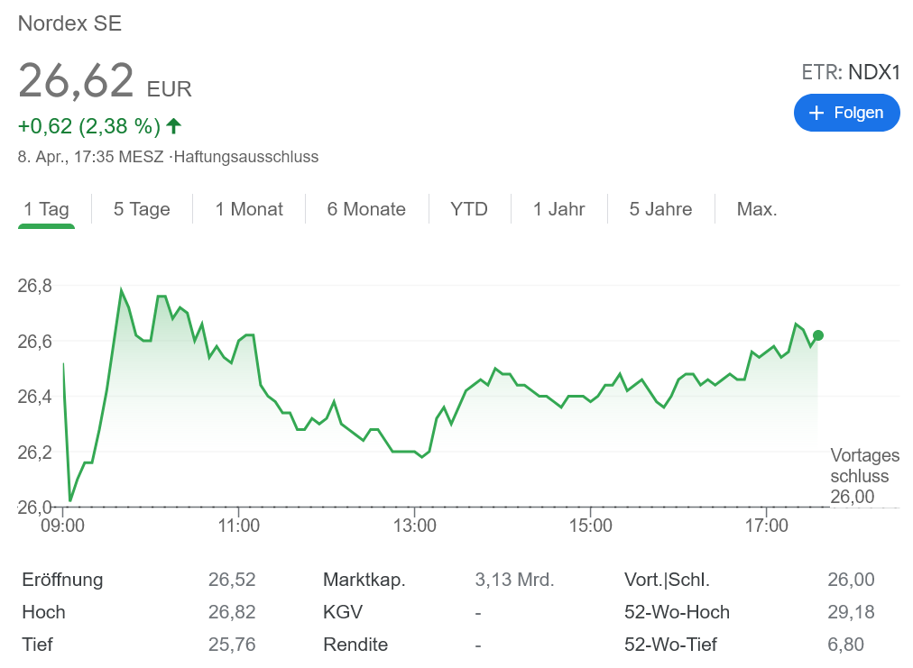Select the 1 Tag time range tab

coord(46,209)
